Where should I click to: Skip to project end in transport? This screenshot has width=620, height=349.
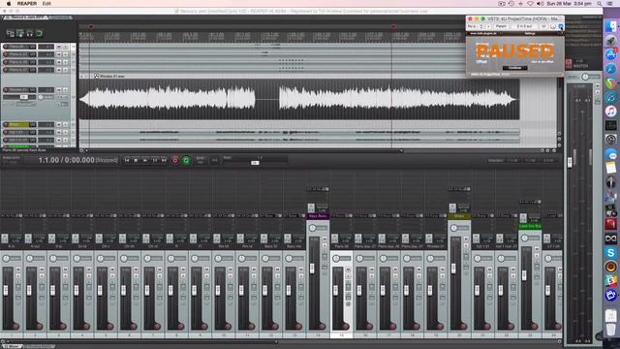164,160
